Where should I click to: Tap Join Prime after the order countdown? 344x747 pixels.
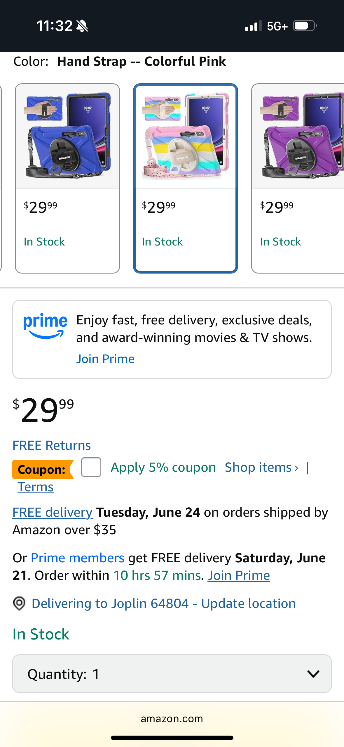click(x=239, y=575)
